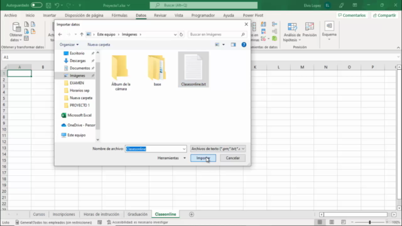Open Análisis de hipótesis icon
402x226 pixels.
click(x=292, y=27)
